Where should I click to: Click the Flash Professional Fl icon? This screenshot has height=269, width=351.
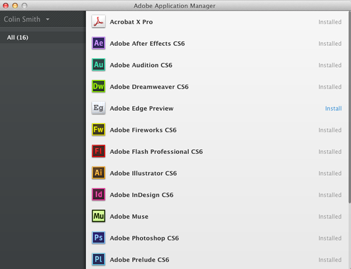99,151
